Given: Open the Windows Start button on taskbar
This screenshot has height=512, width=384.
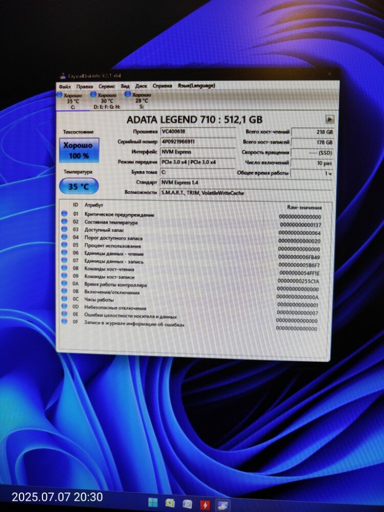Looking at the screenshot, I should pyautogui.click(x=153, y=502).
